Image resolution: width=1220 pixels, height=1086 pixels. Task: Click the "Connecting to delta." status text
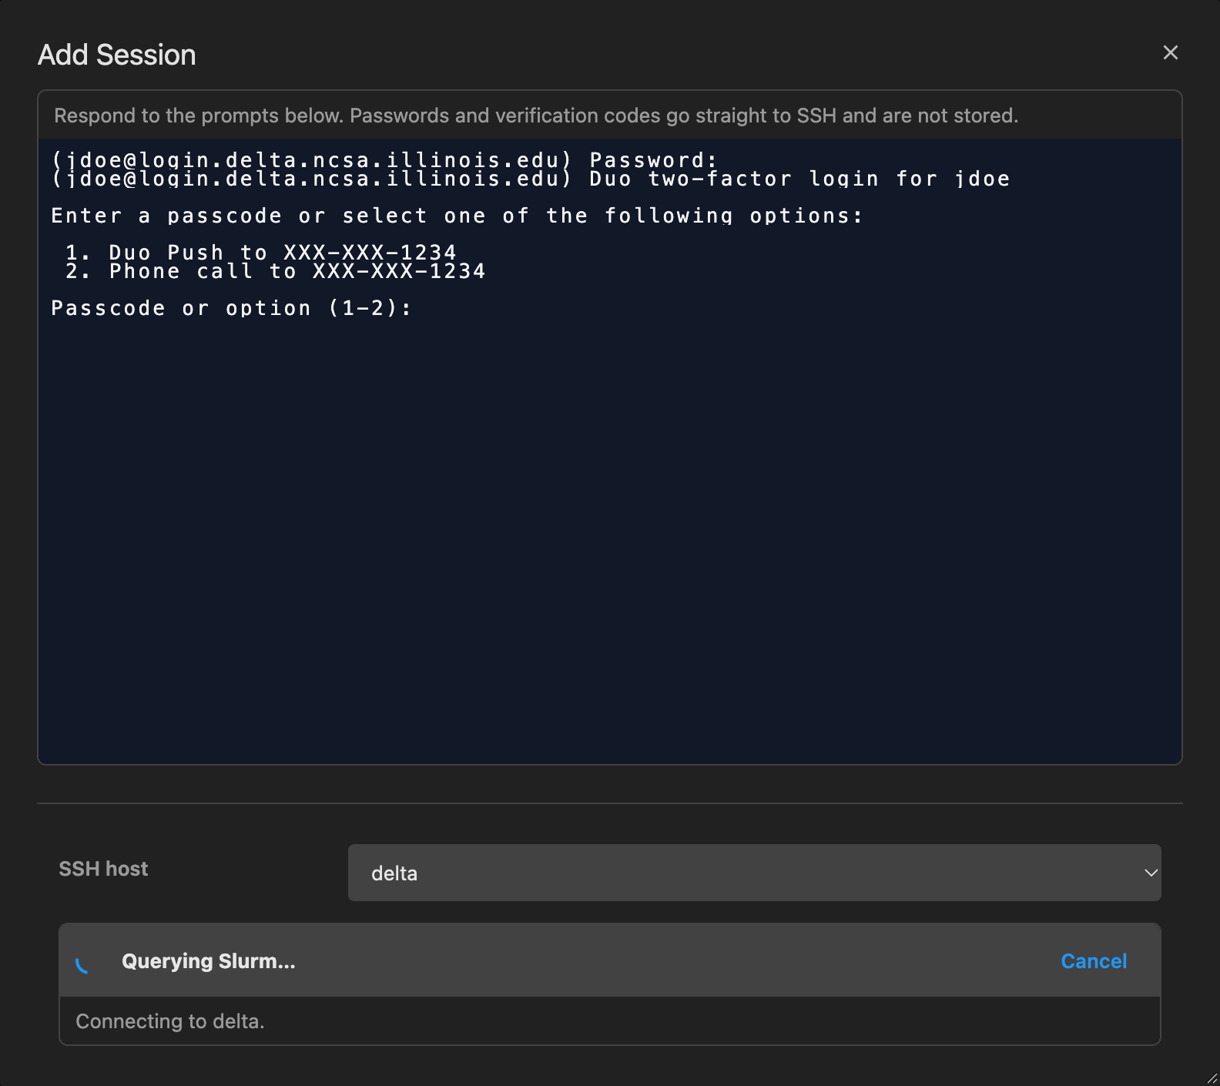[170, 1021]
